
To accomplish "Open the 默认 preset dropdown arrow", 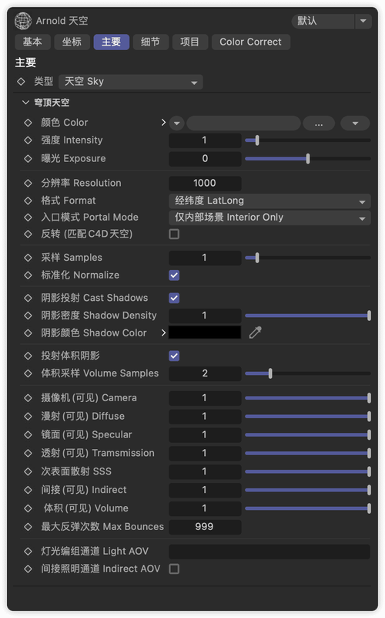I will coord(363,21).
